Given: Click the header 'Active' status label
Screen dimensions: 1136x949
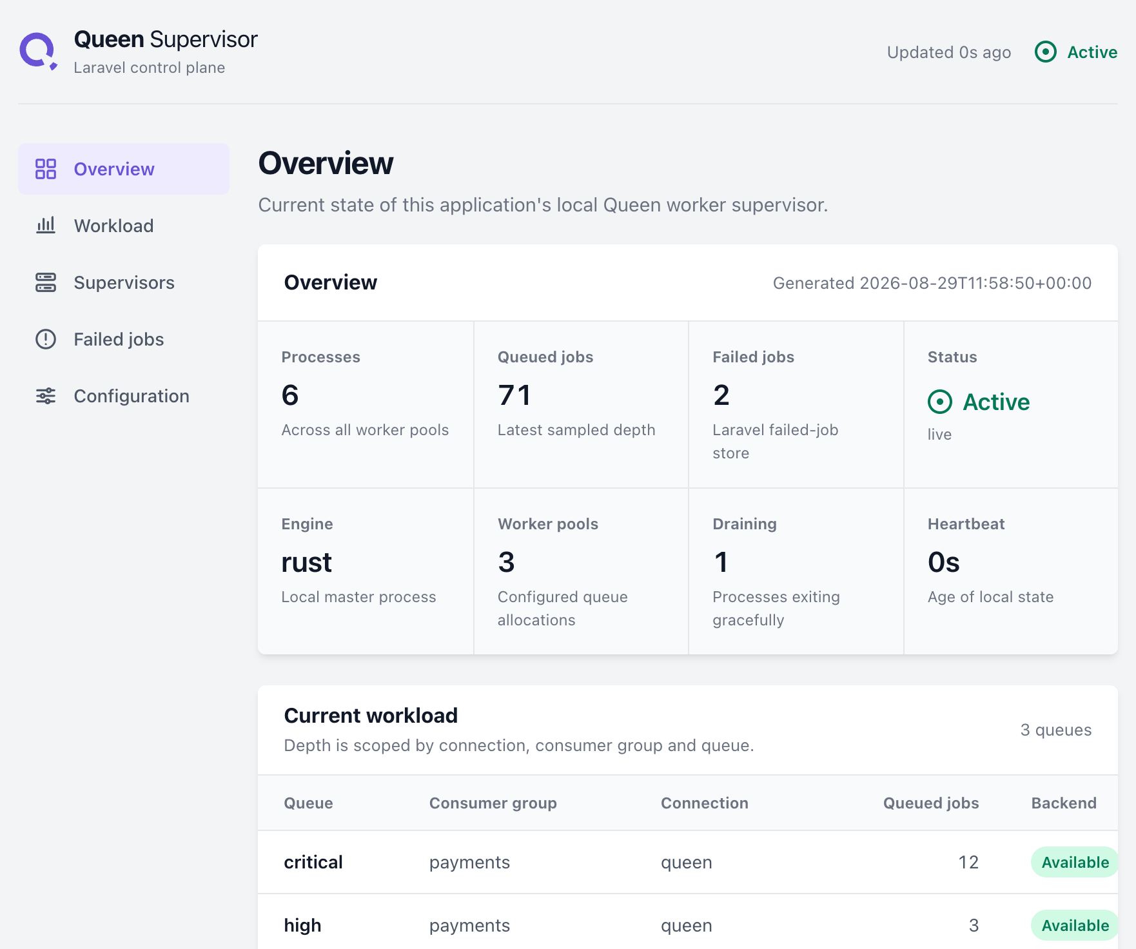Looking at the screenshot, I should [x=1092, y=52].
